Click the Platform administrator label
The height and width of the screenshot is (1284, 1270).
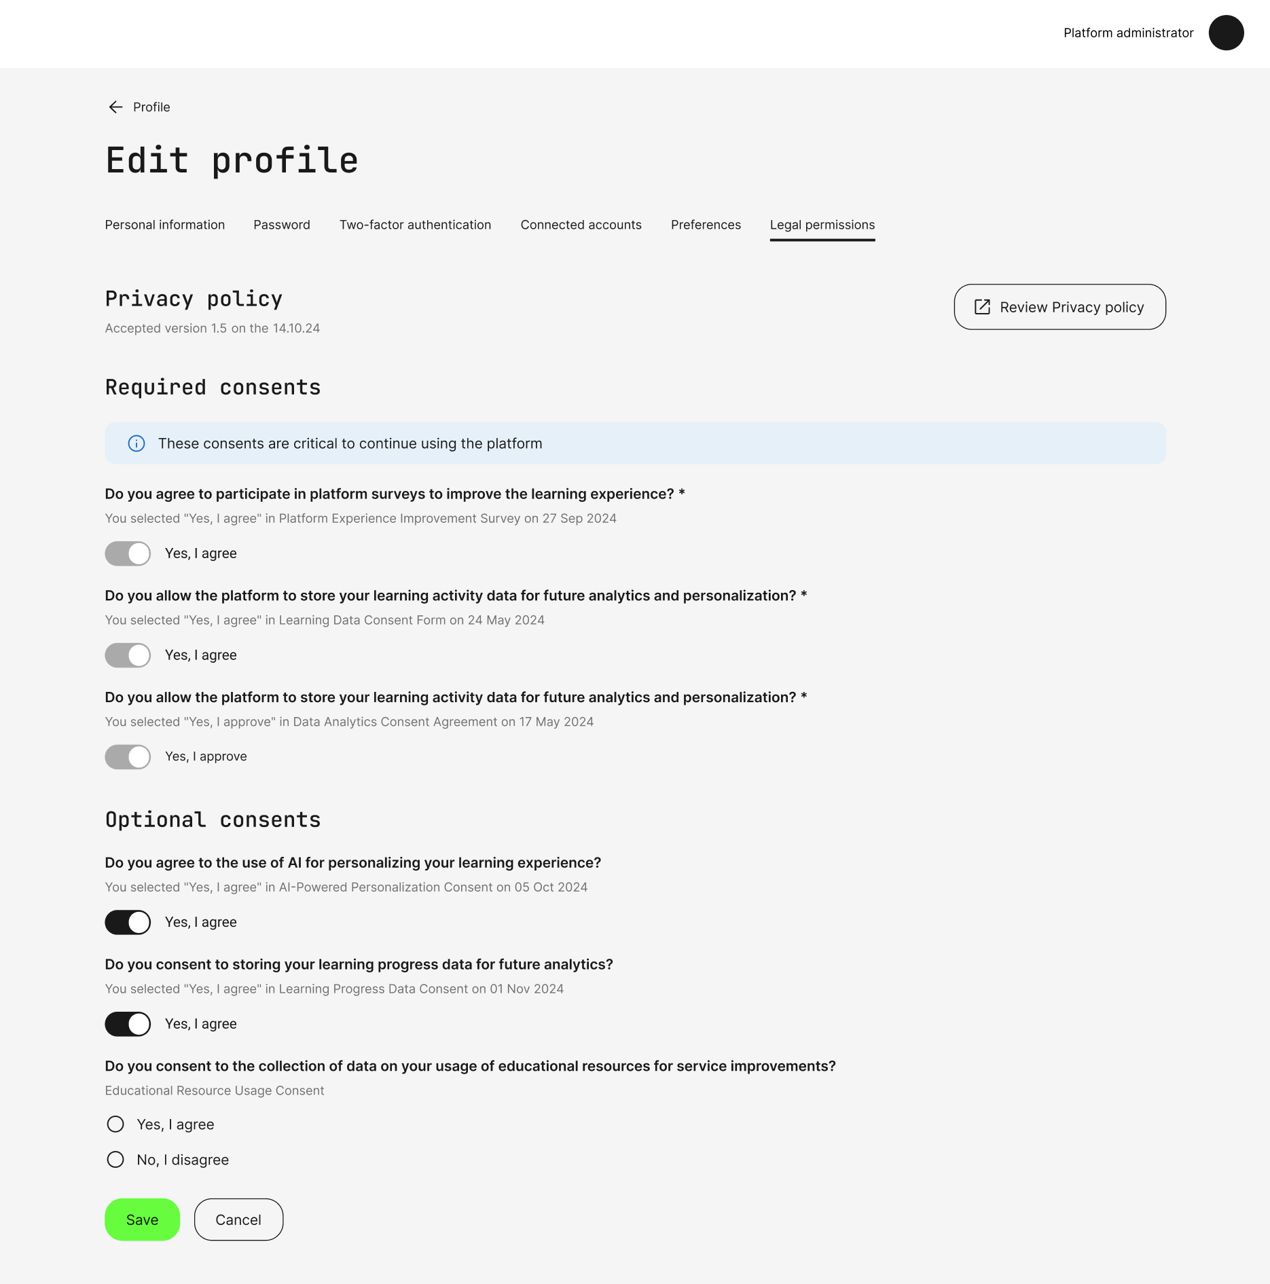click(x=1128, y=33)
